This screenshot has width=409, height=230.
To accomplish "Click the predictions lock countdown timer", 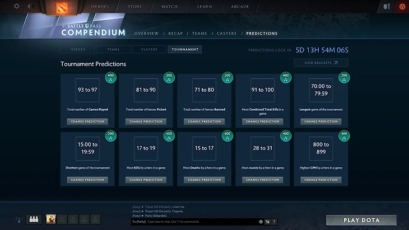I will [322, 50].
